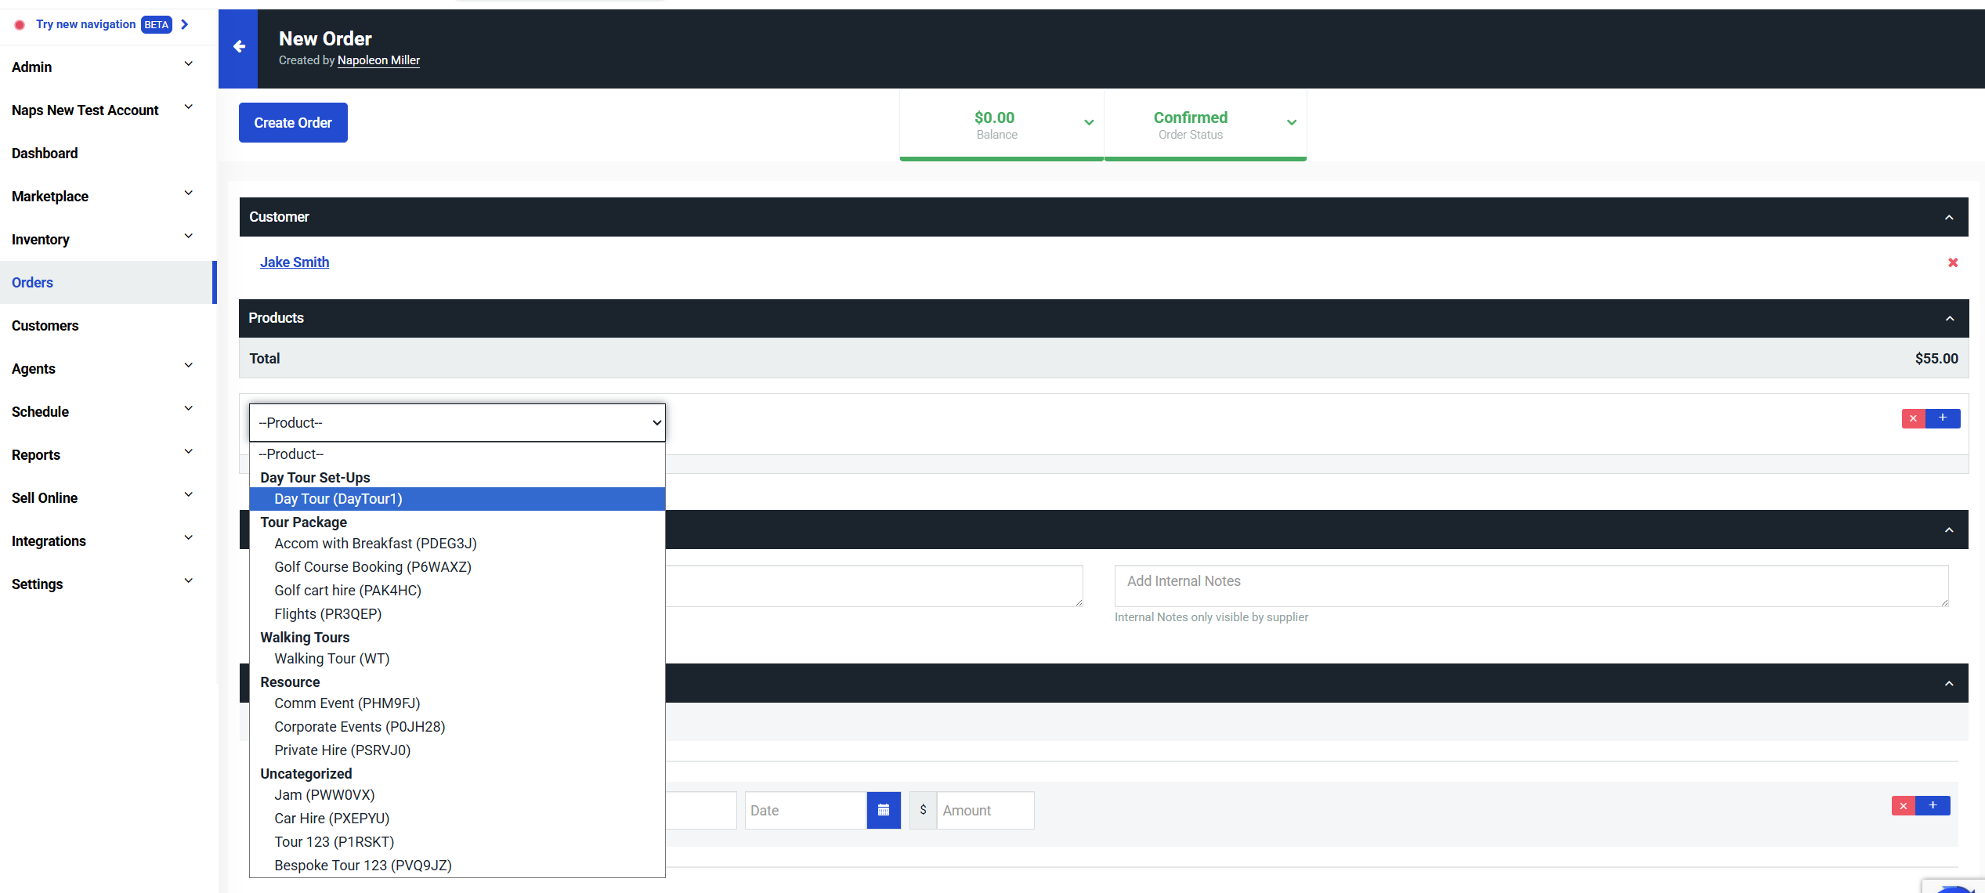Add a payment row with the bottom blue plus
This screenshot has height=893, width=1985.
tap(1933, 805)
